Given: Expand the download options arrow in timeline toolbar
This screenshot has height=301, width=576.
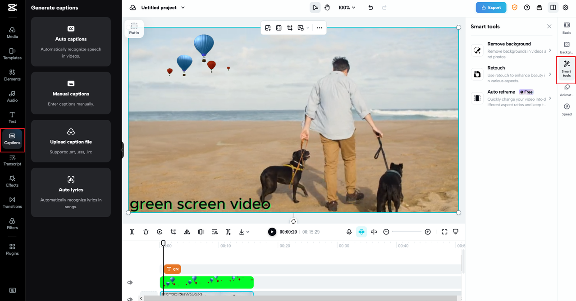Looking at the screenshot, I should (x=248, y=232).
